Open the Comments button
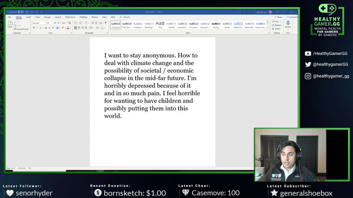 292,17
